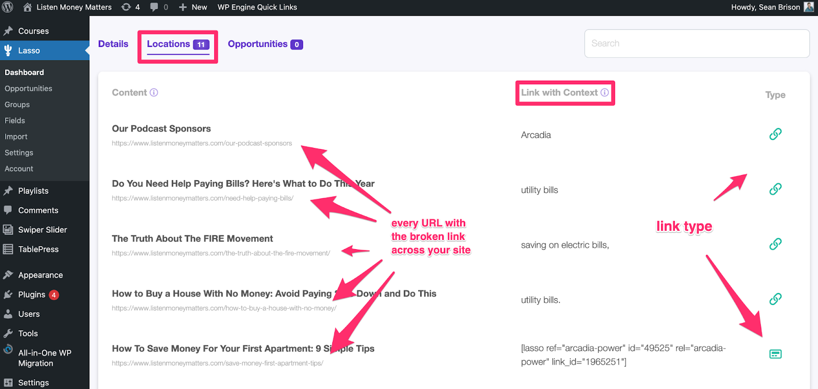Open the need-help-paying-bills URL
This screenshot has width=818, height=389.
point(203,199)
